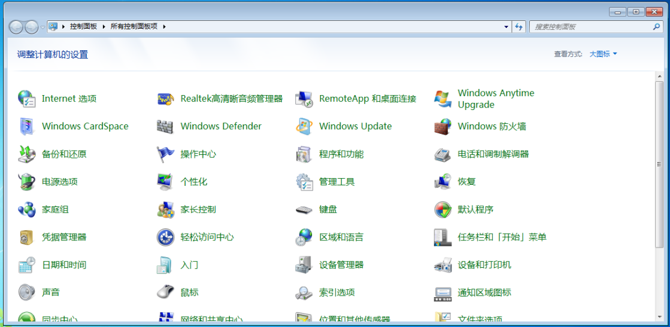The image size is (670, 327).
Task: Select 控制面板 in the address breadcrumb
Action: tap(83, 27)
